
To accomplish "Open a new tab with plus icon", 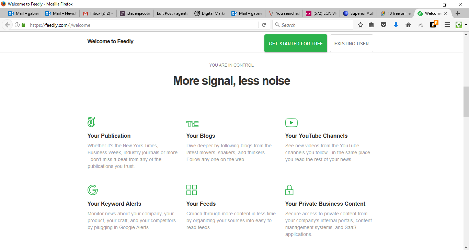I will (457, 13).
